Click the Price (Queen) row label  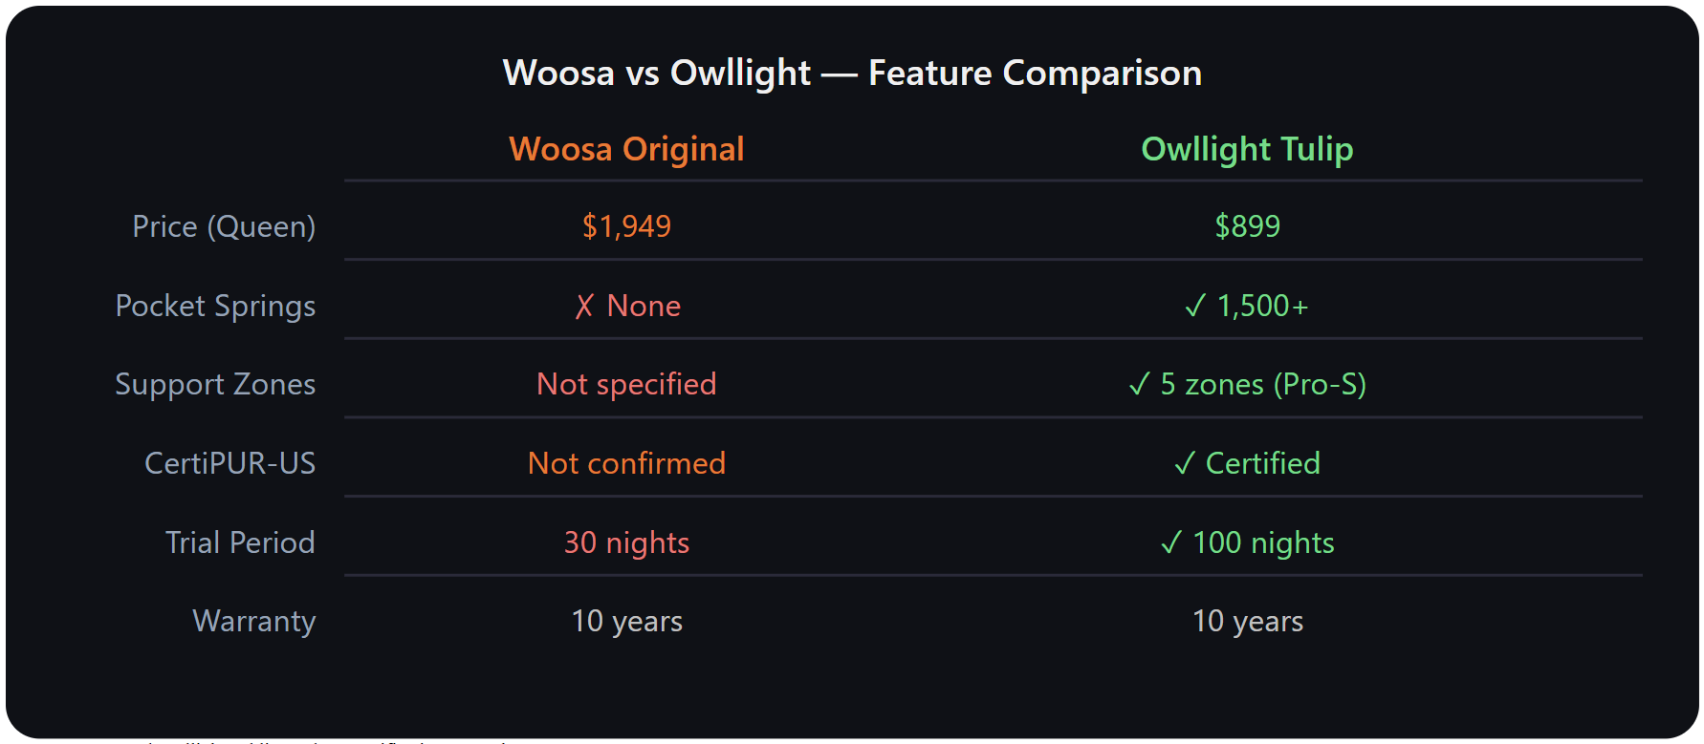pos(224,227)
